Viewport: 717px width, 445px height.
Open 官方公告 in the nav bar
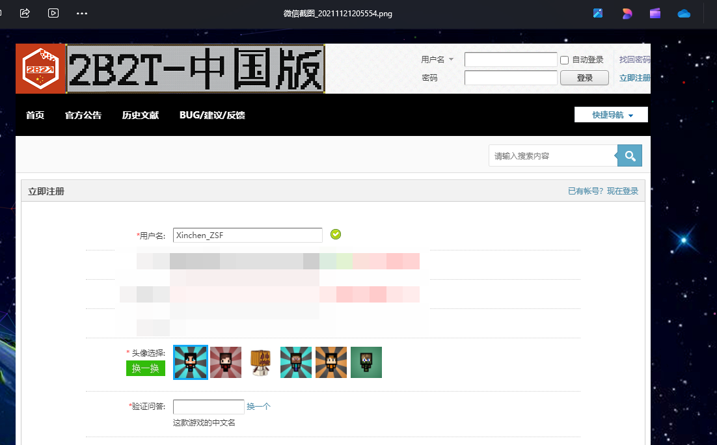83,115
